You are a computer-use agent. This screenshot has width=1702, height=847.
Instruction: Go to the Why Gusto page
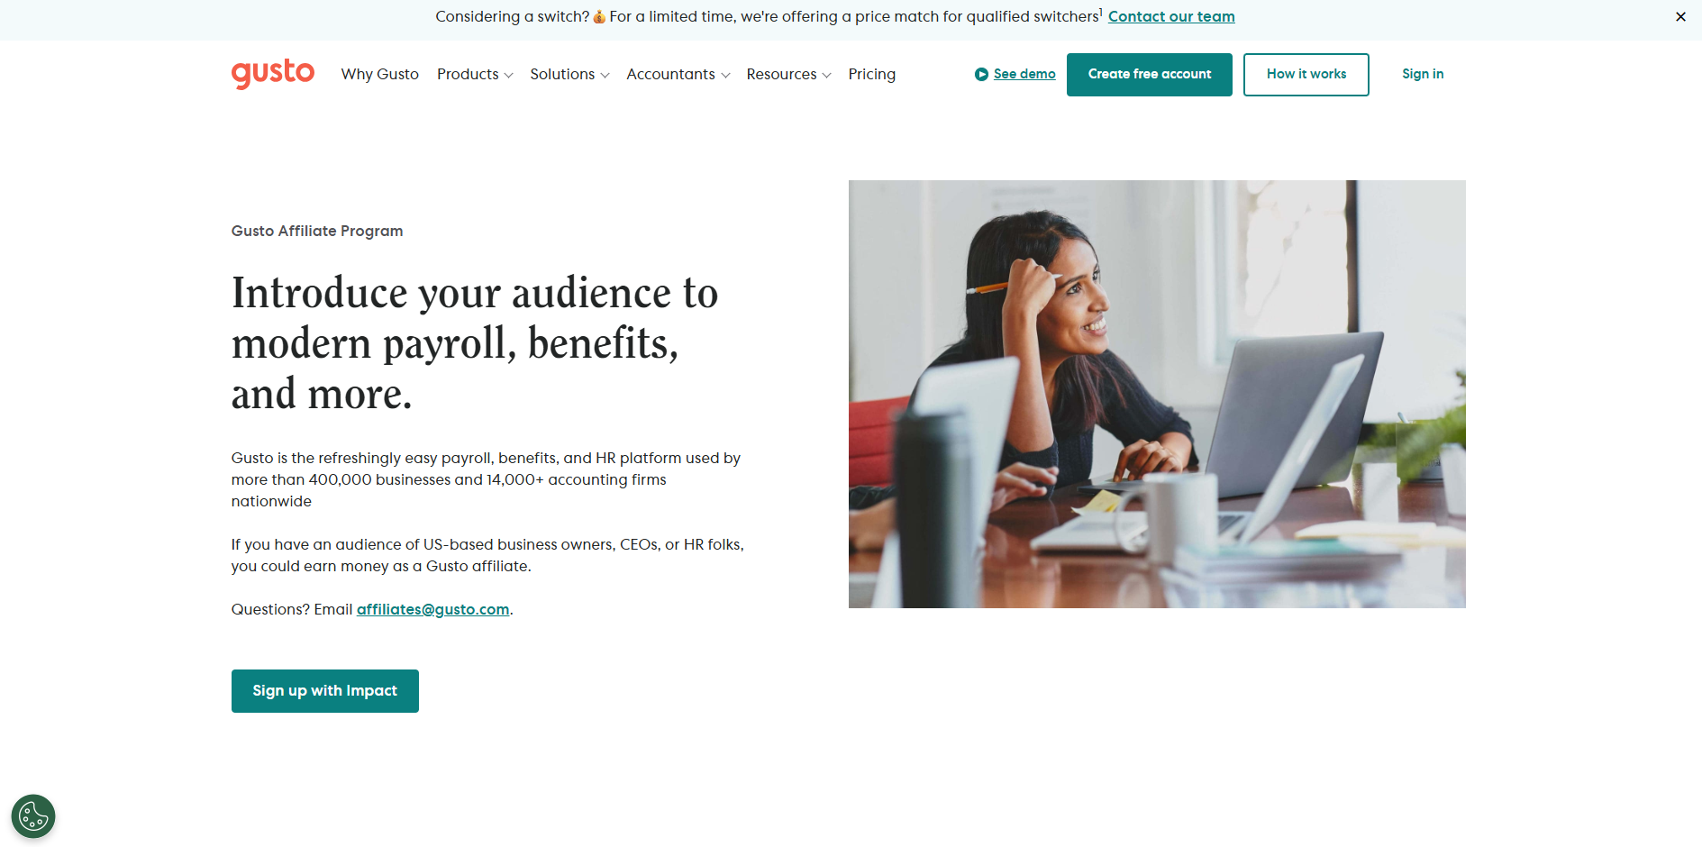(x=379, y=74)
